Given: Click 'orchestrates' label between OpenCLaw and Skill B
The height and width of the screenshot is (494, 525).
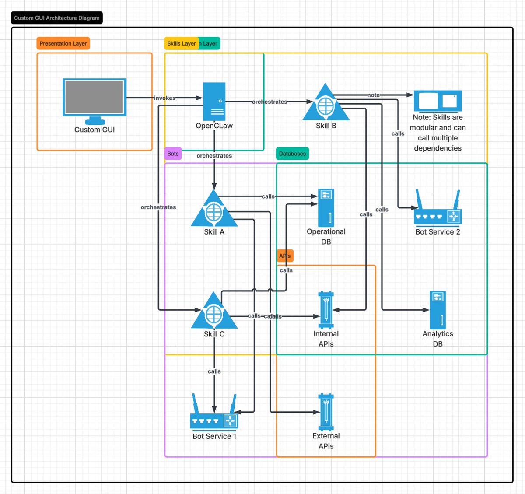Looking at the screenshot, I should point(269,102).
